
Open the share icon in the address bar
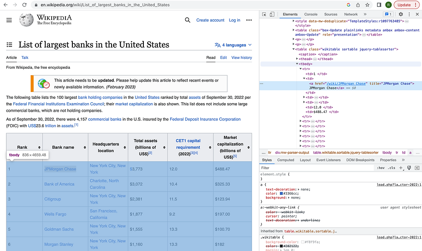[358, 5]
